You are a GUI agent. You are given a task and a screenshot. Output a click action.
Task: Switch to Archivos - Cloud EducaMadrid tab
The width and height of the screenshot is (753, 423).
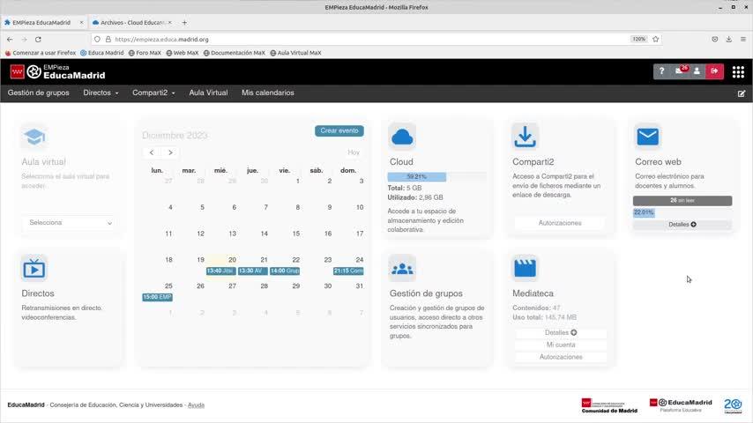pyautogui.click(x=131, y=23)
